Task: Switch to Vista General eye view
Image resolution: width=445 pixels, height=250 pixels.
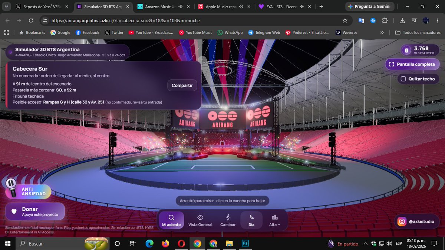Action: tap(200, 220)
